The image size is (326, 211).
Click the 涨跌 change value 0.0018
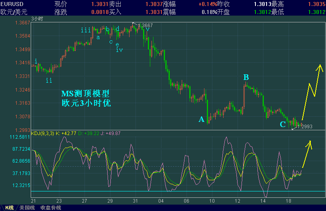[100, 12]
